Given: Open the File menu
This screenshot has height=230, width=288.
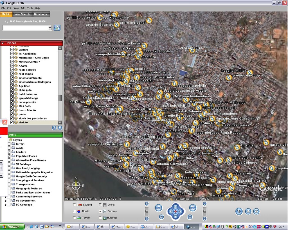Looking at the screenshot, I should click(x=3, y=8).
